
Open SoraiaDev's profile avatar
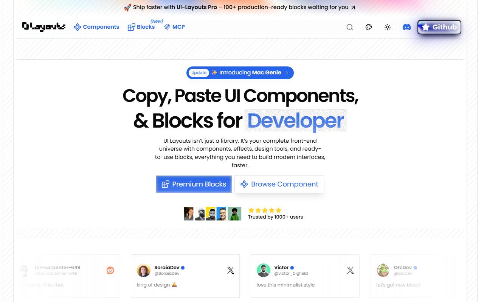(144, 270)
